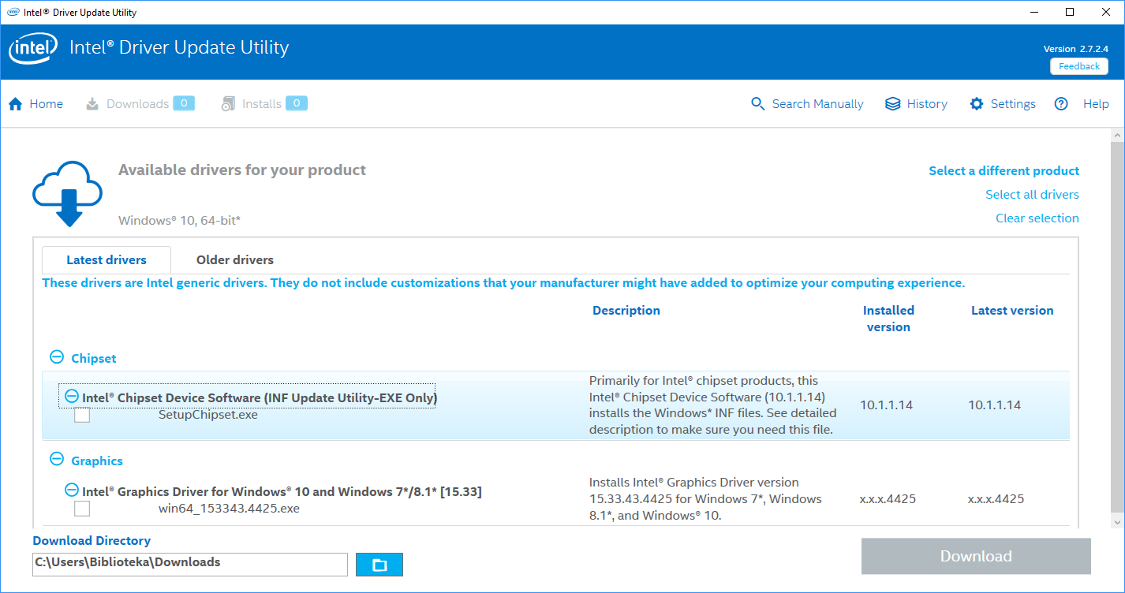Collapse the Chipset category
The height and width of the screenshot is (593, 1125).
(57, 357)
